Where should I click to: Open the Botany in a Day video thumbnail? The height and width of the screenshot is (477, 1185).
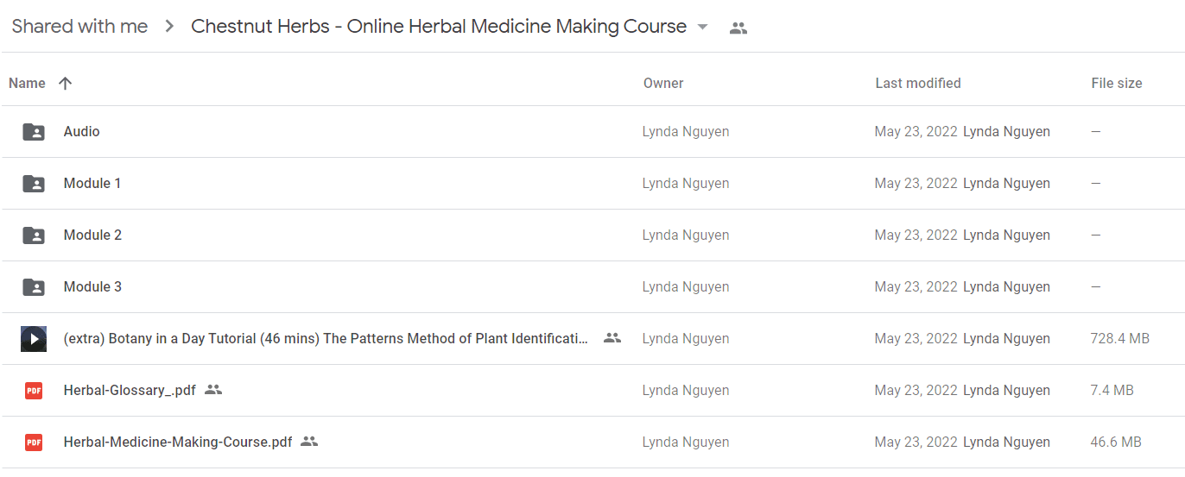pyautogui.click(x=34, y=339)
